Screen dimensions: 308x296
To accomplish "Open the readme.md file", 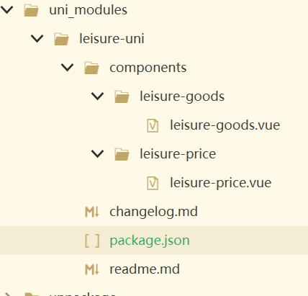I will pyautogui.click(x=145, y=269).
